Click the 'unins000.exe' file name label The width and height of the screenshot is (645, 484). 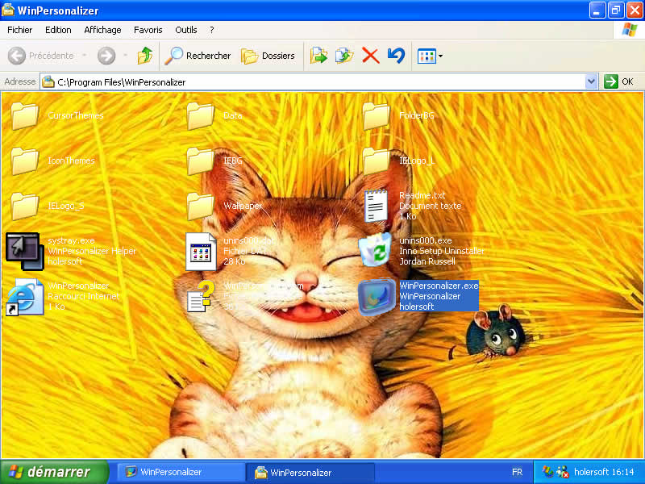(x=426, y=240)
